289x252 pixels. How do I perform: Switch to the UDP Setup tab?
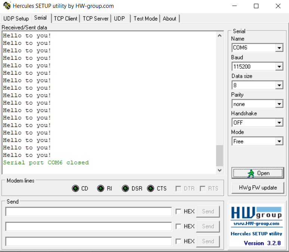coord(16,19)
